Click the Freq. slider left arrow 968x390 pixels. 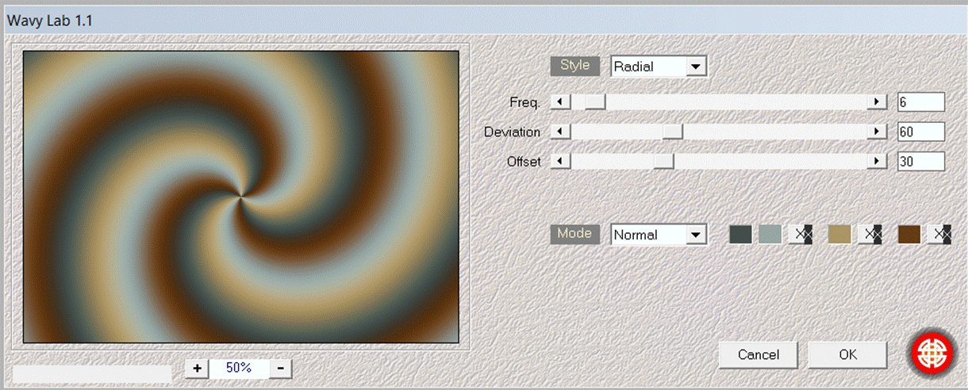click(560, 101)
